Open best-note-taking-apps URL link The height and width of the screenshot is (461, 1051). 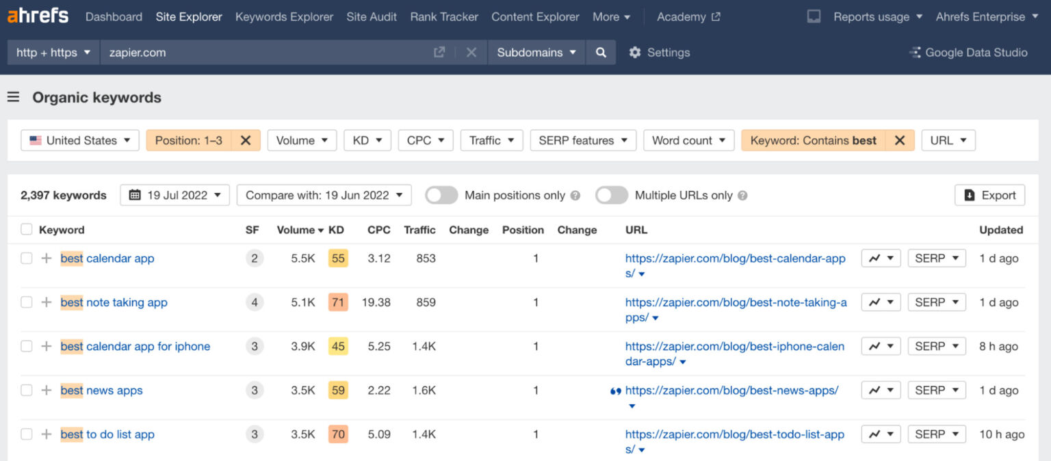pos(736,310)
